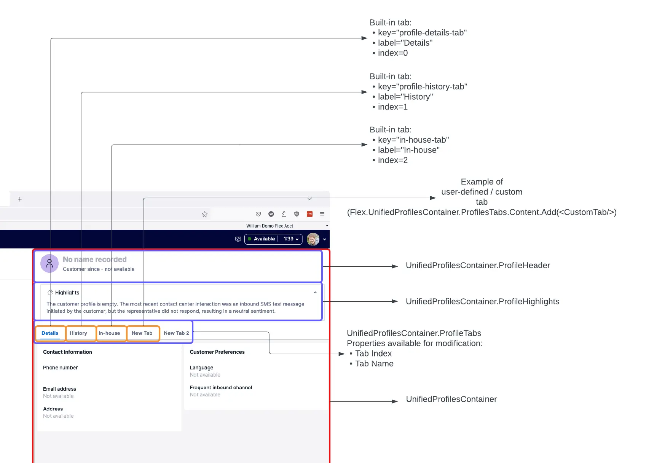The height and width of the screenshot is (463, 646).
Task: Click the agent avatar photo
Action: pos(313,239)
